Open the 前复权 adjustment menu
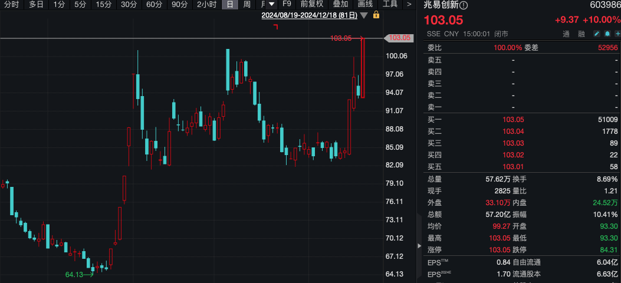Screen dimensions: 621x283 [312, 5]
